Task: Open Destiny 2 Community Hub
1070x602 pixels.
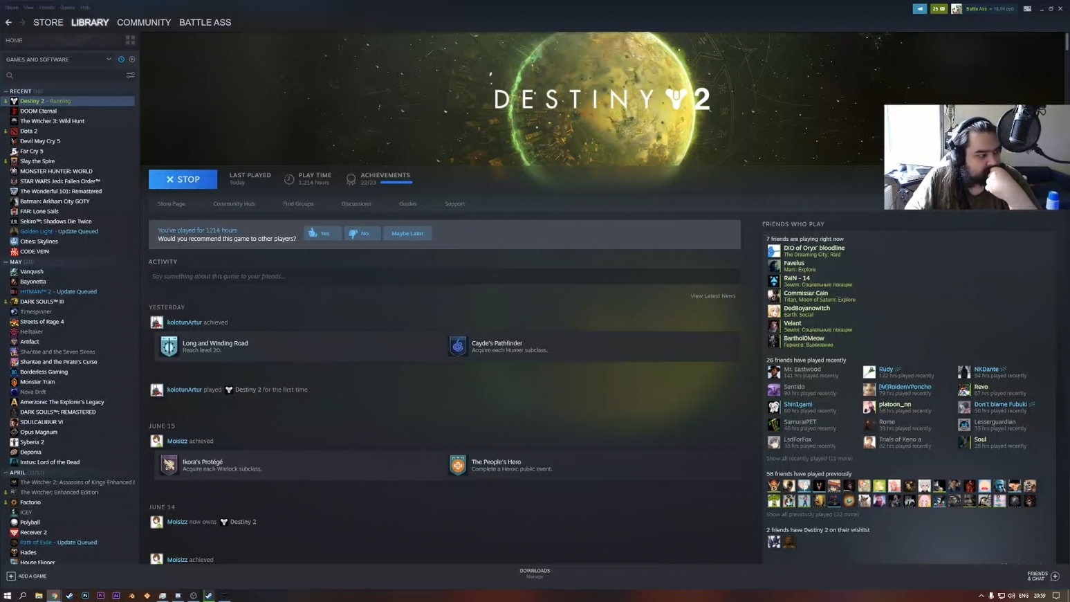Action: point(234,204)
